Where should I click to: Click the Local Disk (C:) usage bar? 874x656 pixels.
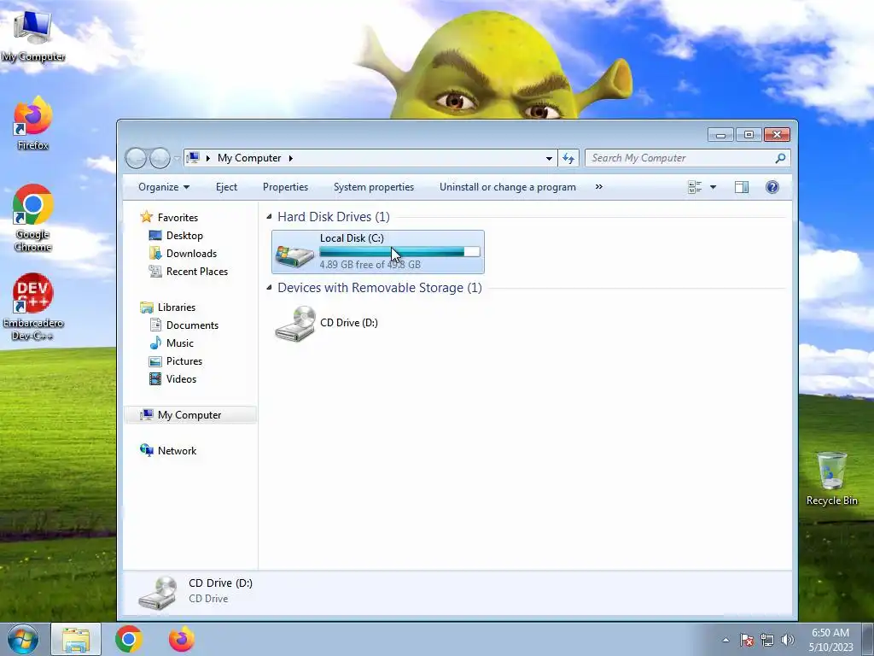[x=399, y=252]
